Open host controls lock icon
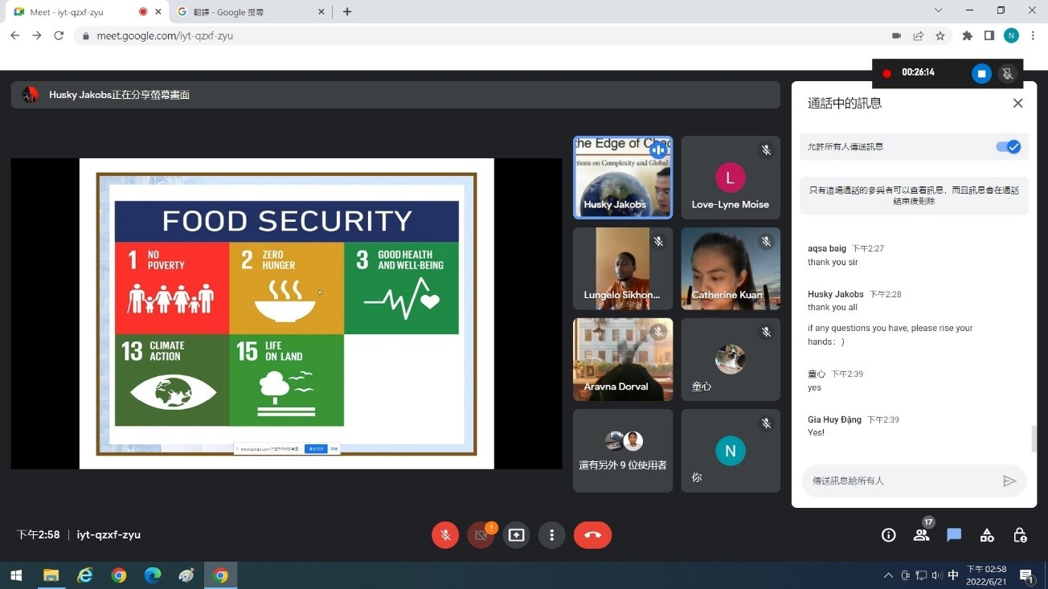1048x589 pixels. tap(1020, 535)
